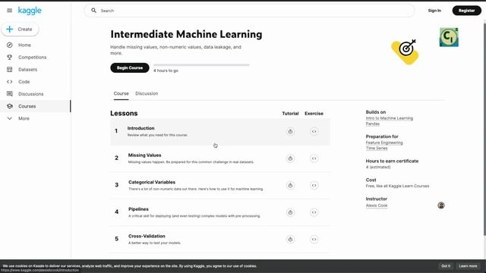Open the Missing Values lesson title
Image resolution: width=486 pixels, height=273 pixels.
(145, 155)
